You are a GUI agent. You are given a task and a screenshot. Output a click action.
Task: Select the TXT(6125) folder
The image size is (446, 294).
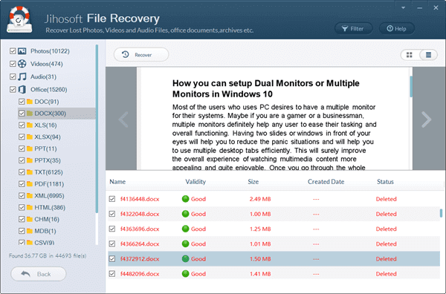(48, 172)
